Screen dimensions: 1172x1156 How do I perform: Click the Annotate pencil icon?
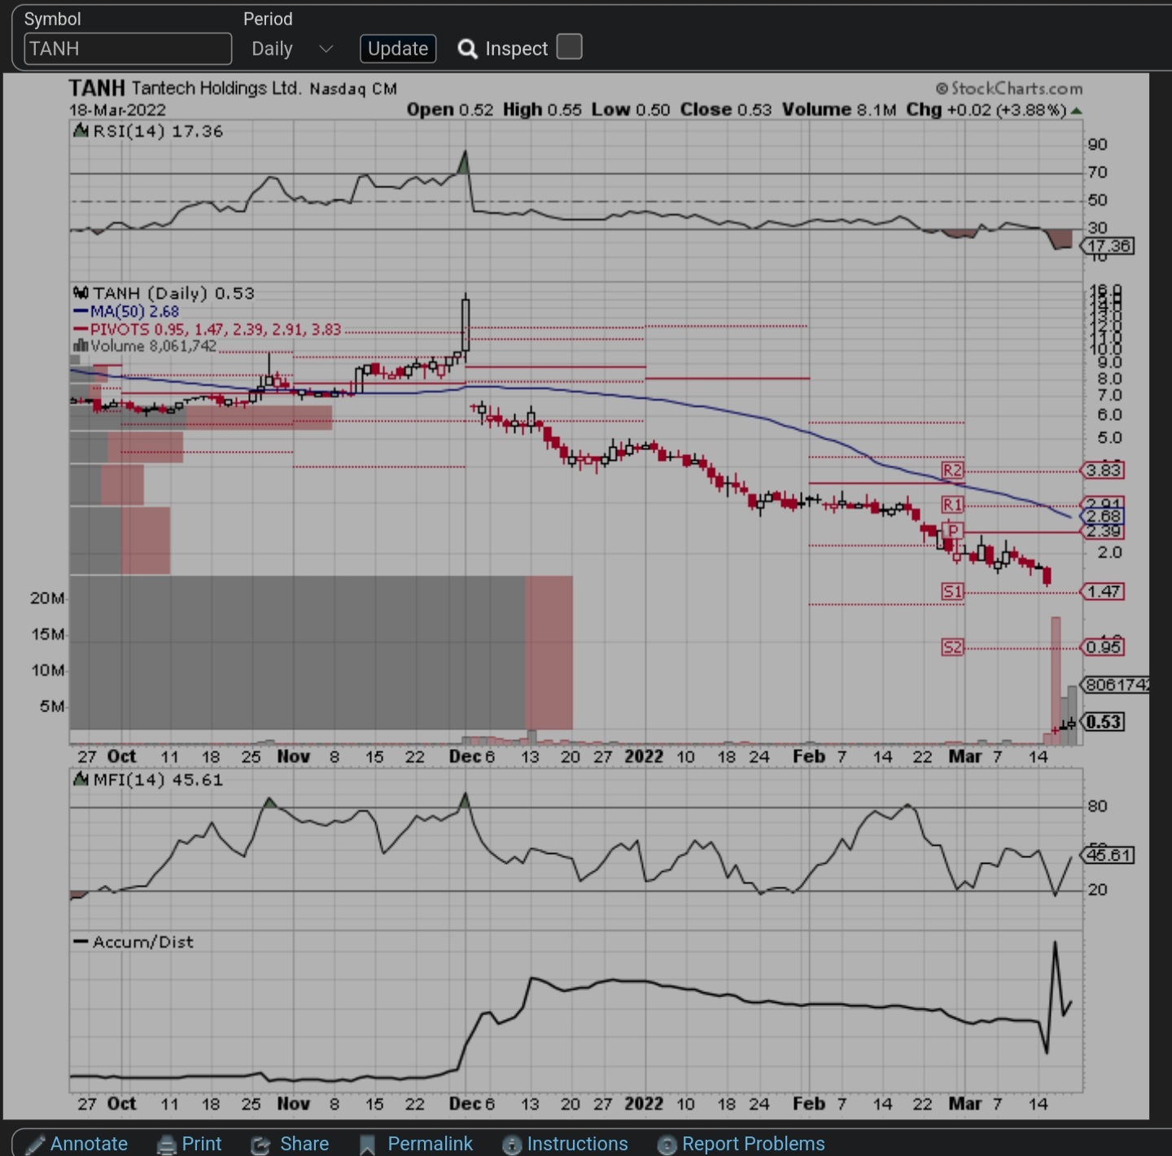36,1145
